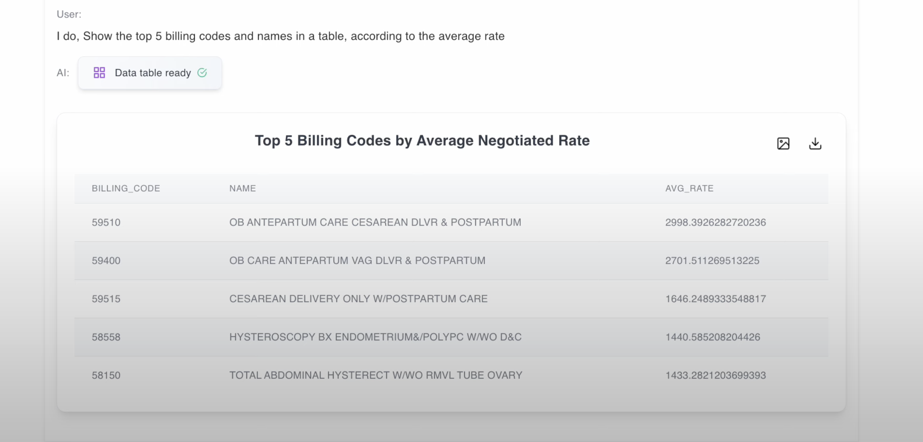
Task: Click the CESAREAN DELIVERY ONLY name cell
Action: (358, 299)
